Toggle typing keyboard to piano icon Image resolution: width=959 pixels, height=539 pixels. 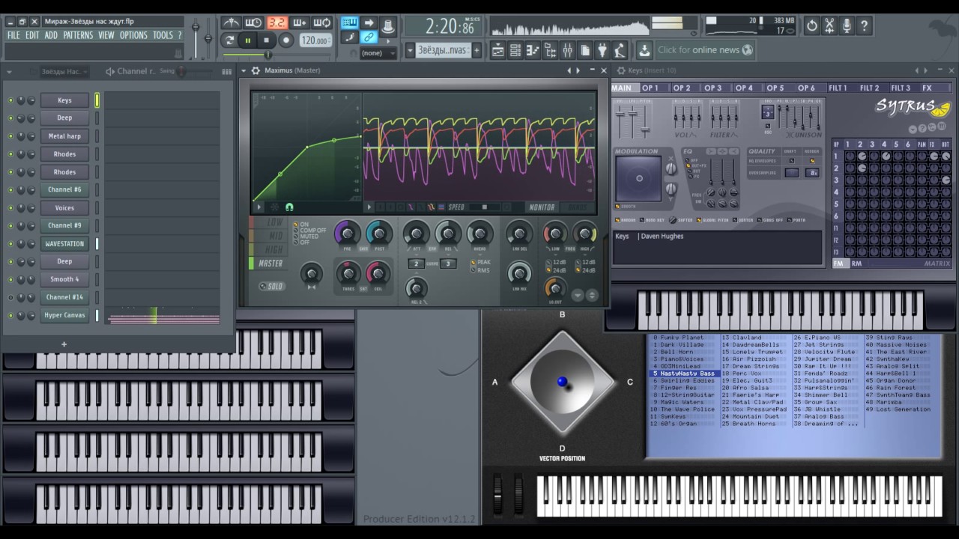click(x=350, y=22)
